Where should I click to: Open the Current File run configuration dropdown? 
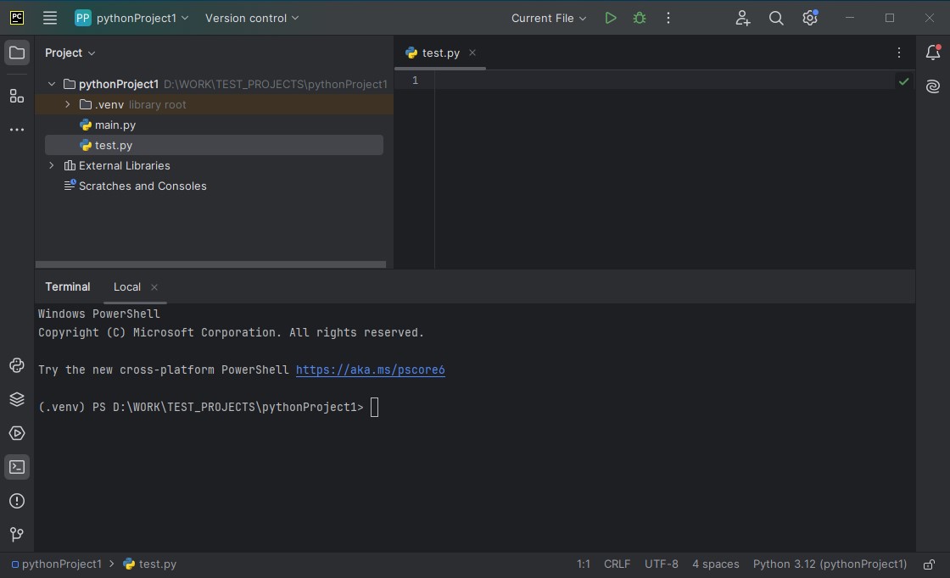[x=549, y=18]
